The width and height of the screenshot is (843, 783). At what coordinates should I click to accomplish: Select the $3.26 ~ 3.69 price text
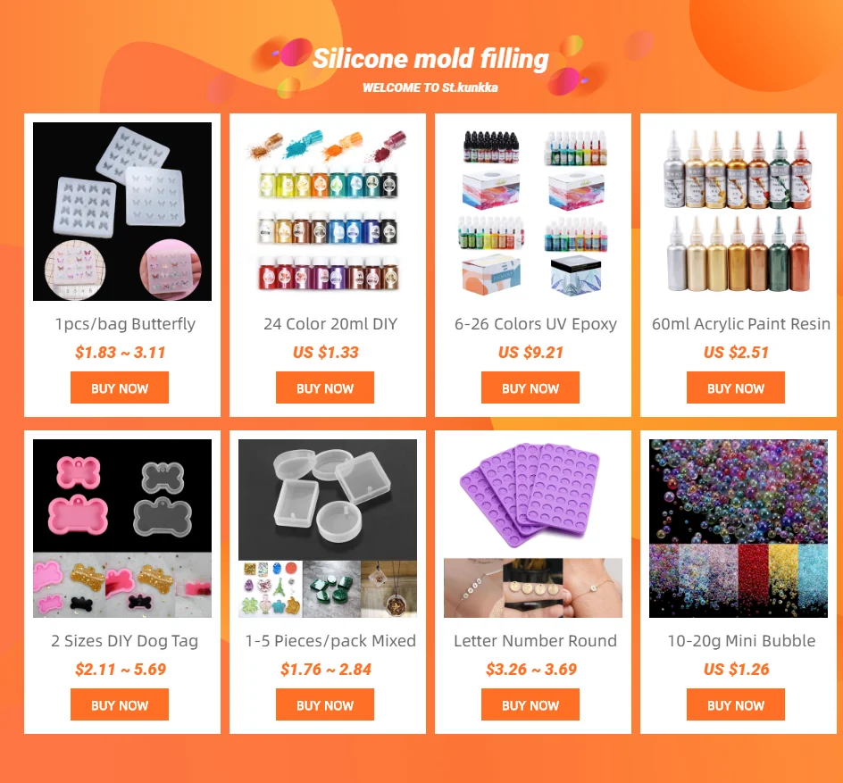point(531,669)
